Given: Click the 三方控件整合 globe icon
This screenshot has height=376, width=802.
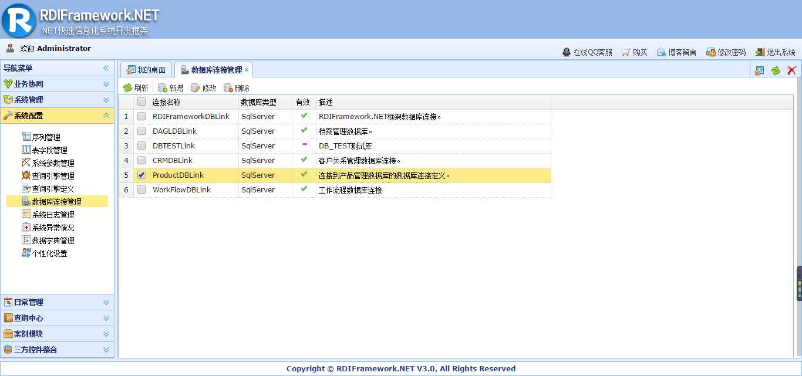Looking at the screenshot, I should point(8,350).
